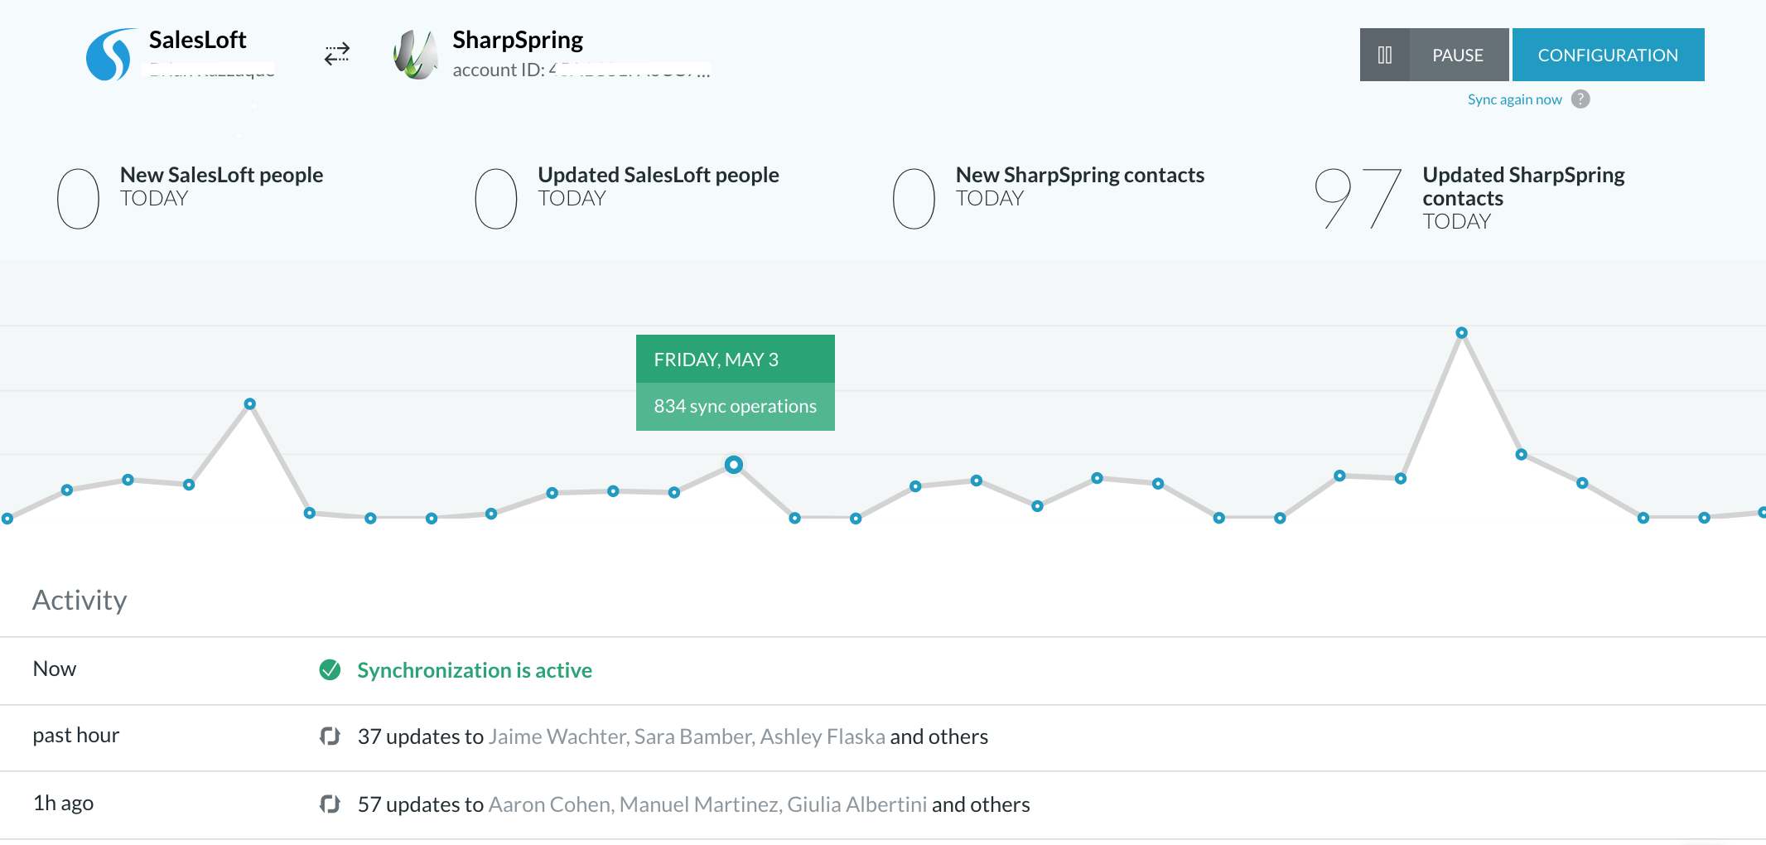1766x845 pixels.
Task: Click the 834 sync operations text
Action: point(736,406)
